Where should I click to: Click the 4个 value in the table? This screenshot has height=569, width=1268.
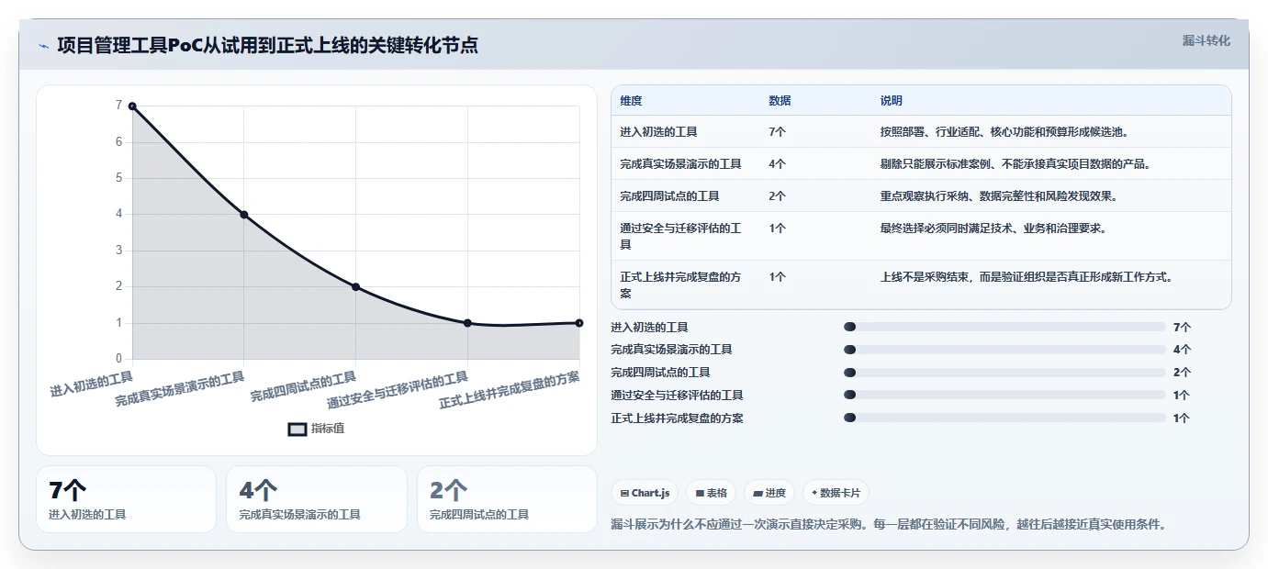[777, 164]
